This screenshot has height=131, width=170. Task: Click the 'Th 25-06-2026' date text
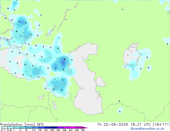[x=113, y=125]
